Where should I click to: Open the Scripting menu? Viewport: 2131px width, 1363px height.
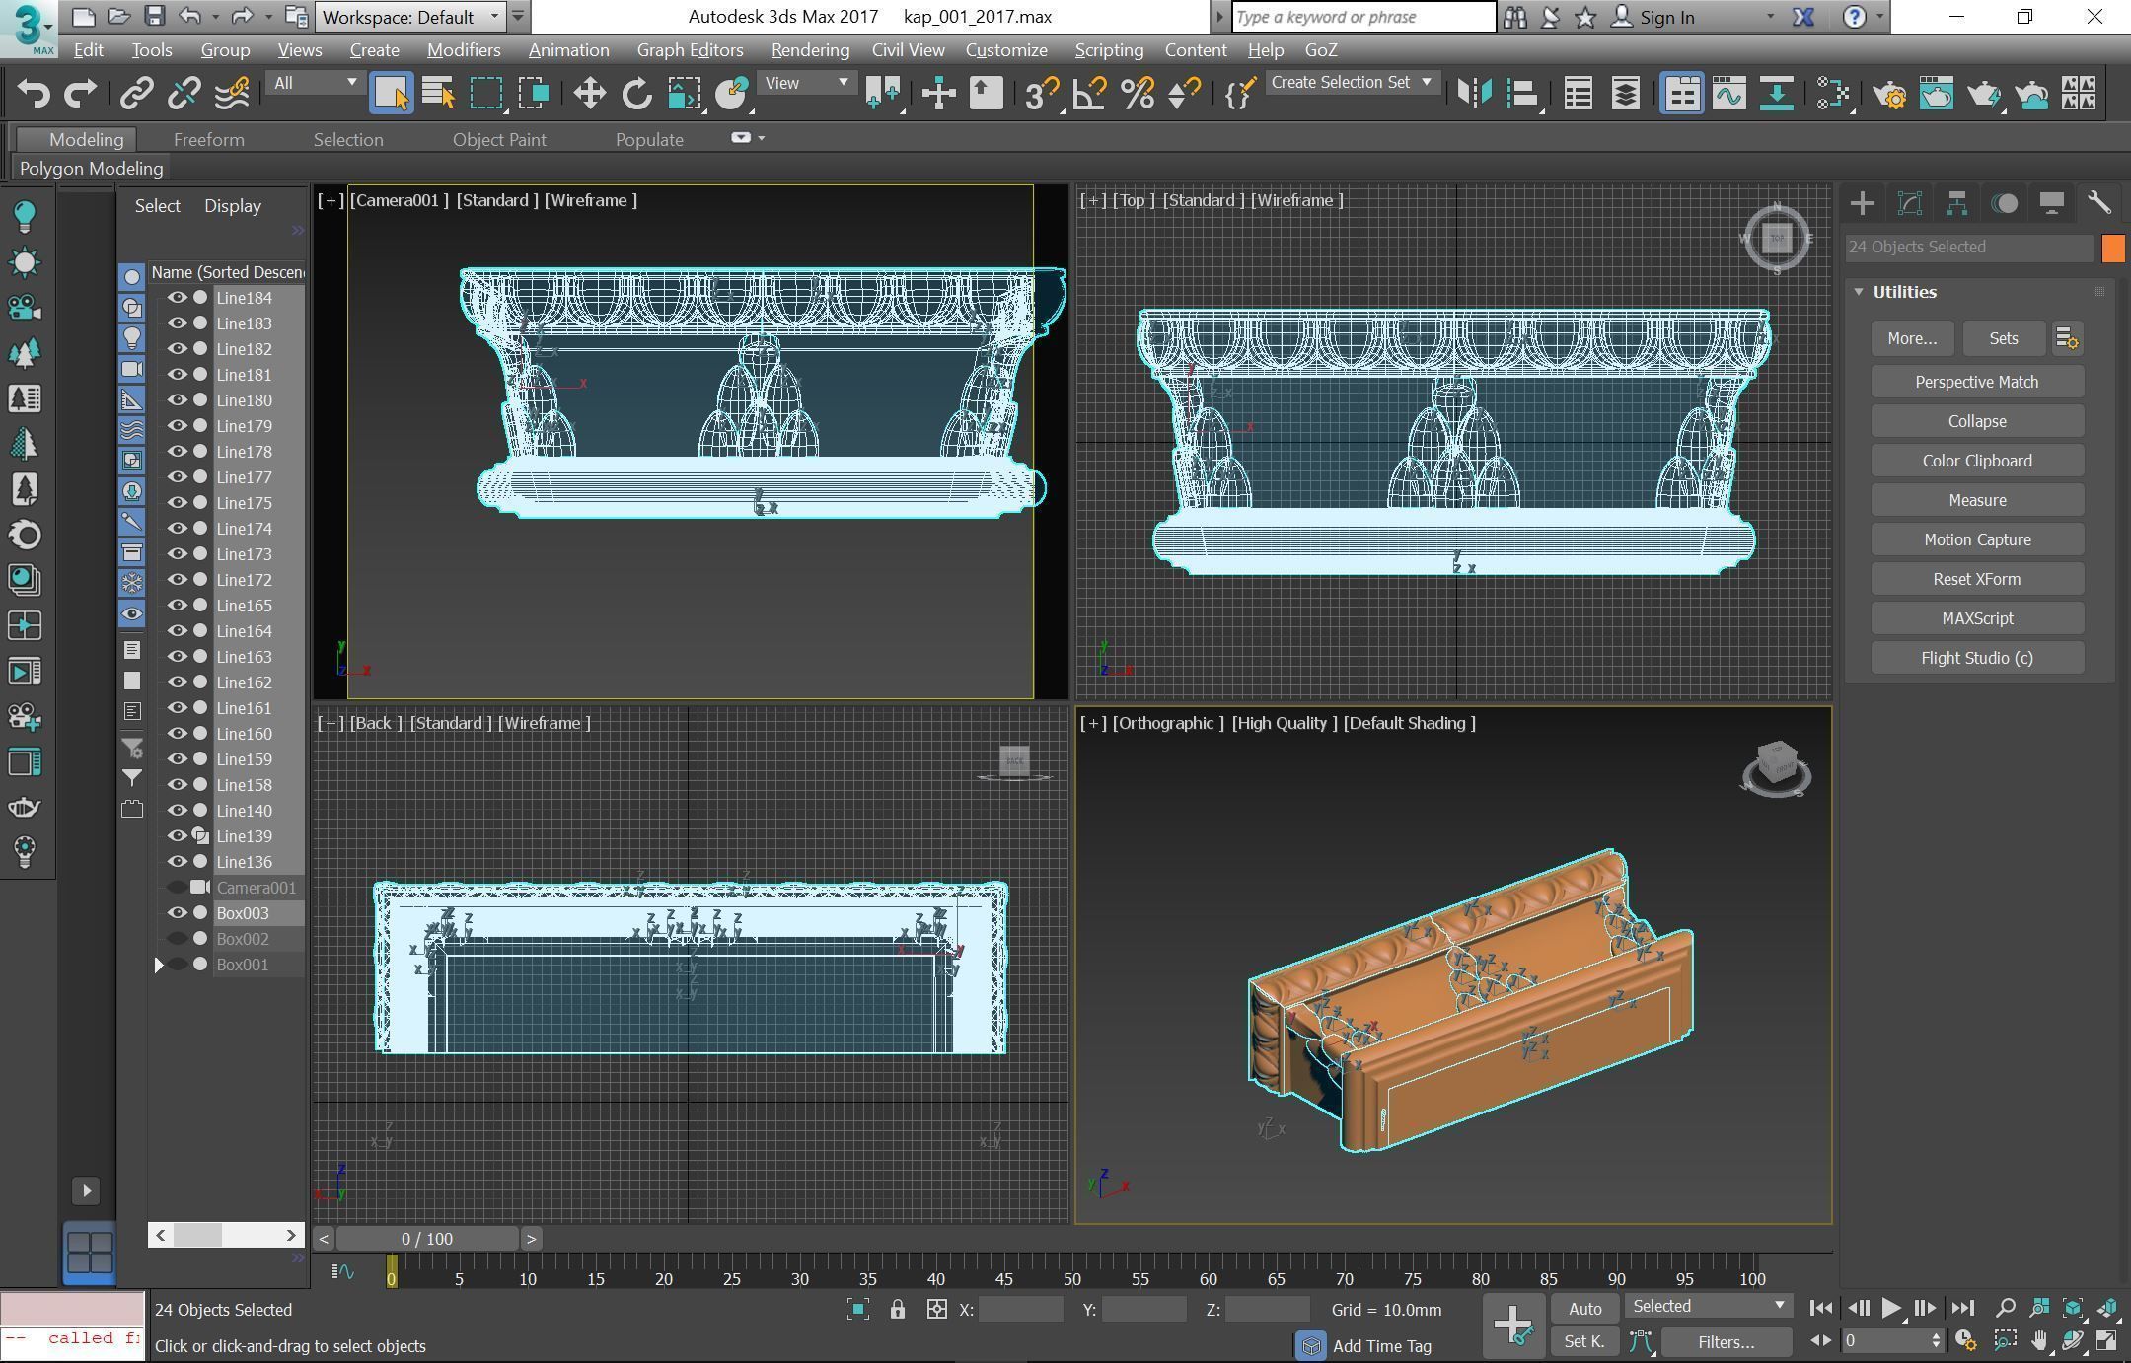(1109, 49)
